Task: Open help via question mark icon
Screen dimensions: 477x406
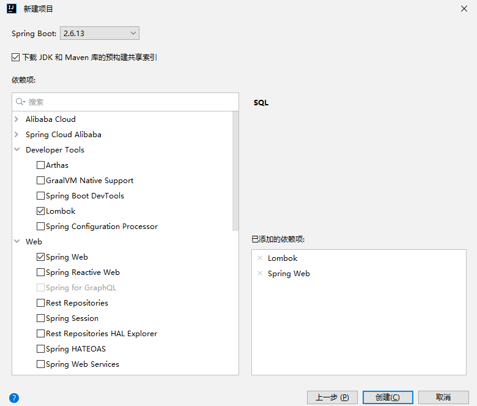Action: 14,398
